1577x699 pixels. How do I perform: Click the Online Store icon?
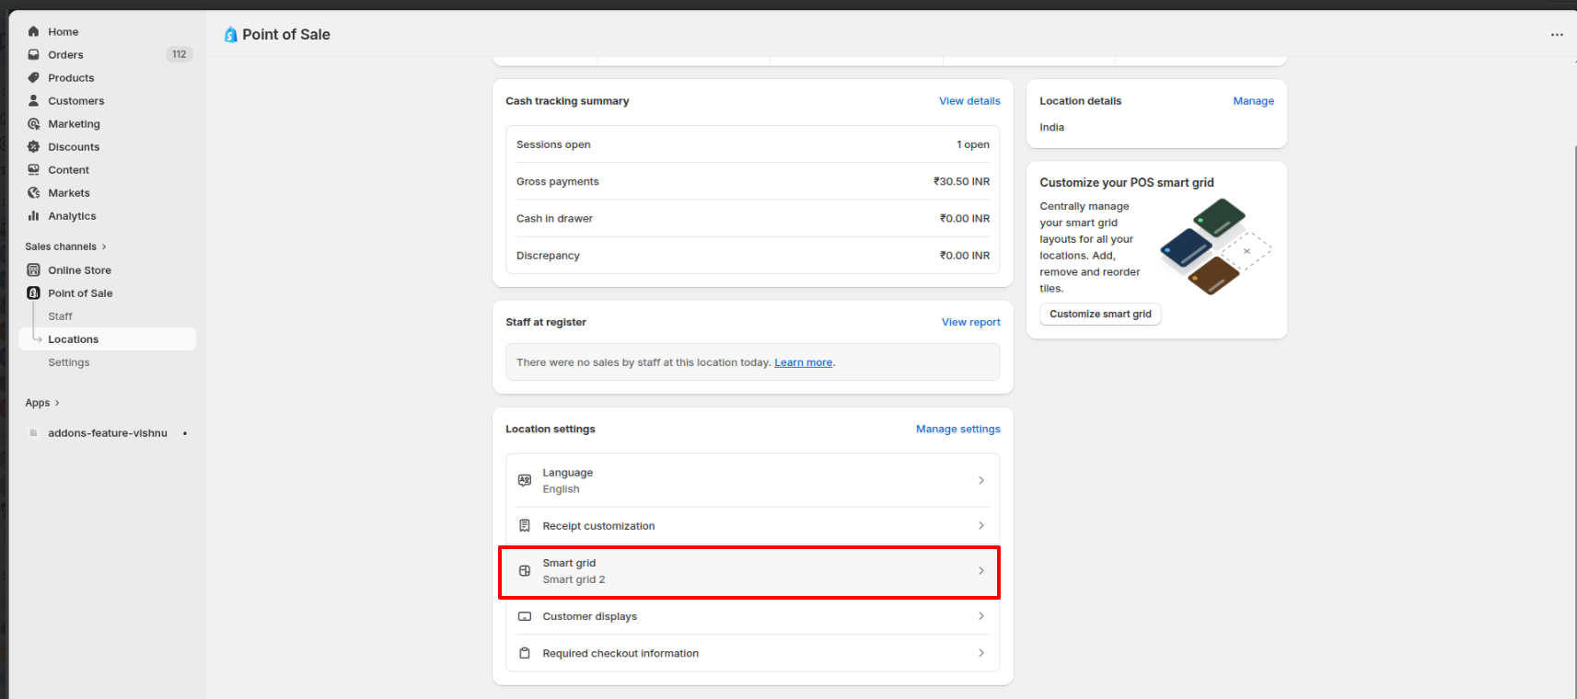[34, 269]
